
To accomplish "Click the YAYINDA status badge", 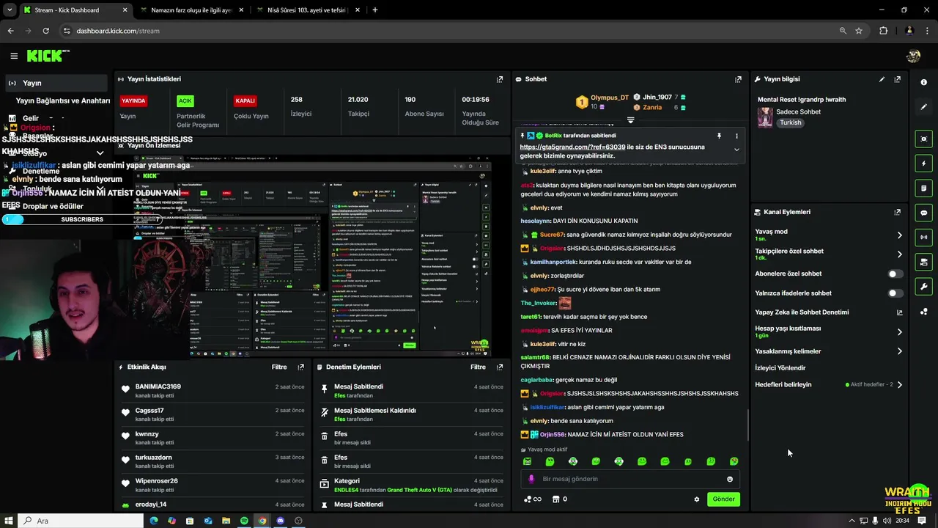I will point(133,100).
